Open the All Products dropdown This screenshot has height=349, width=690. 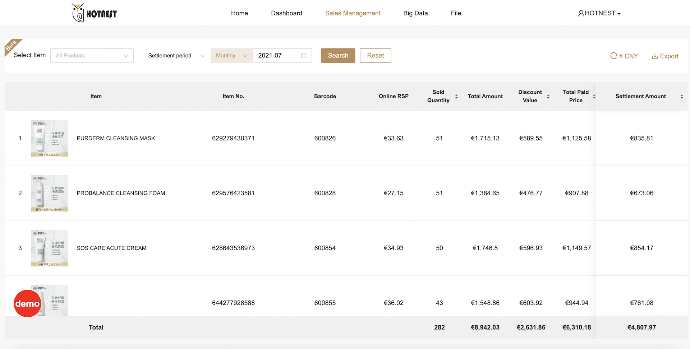[92, 56]
